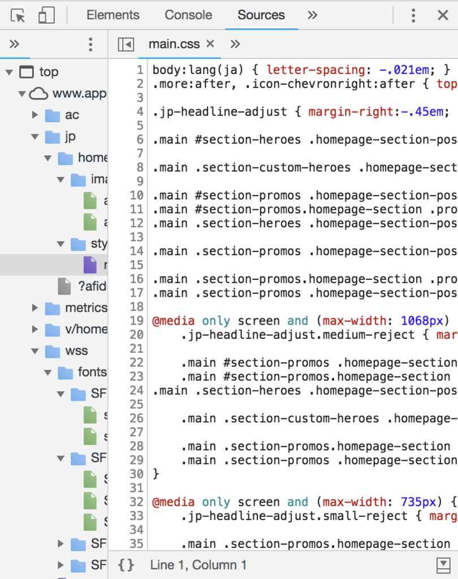This screenshot has width=458, height=579.
Task: Show more navigator tabs chevron
Action: point(14,44)
